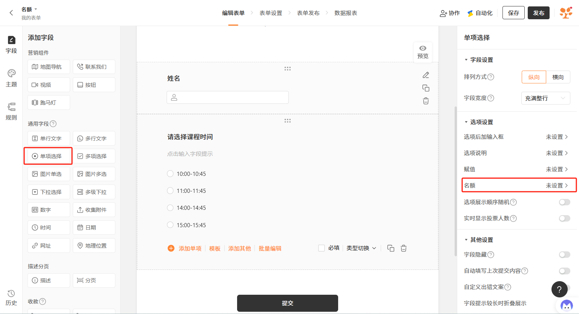Image resolution: width=579 pixels, height=314 pixels.
Task: Open the 字段 sidebar panel
Action: click(x=11, y=45)
